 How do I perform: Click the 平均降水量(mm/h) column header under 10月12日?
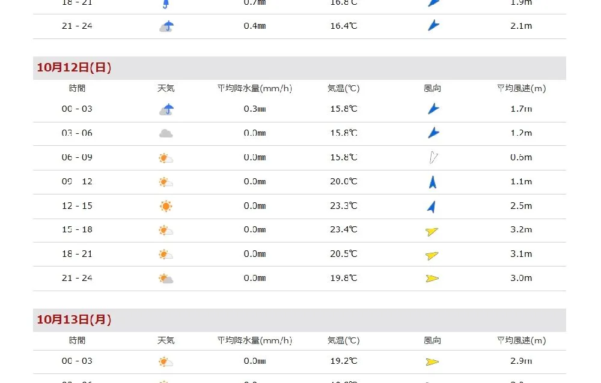point(255,88)
